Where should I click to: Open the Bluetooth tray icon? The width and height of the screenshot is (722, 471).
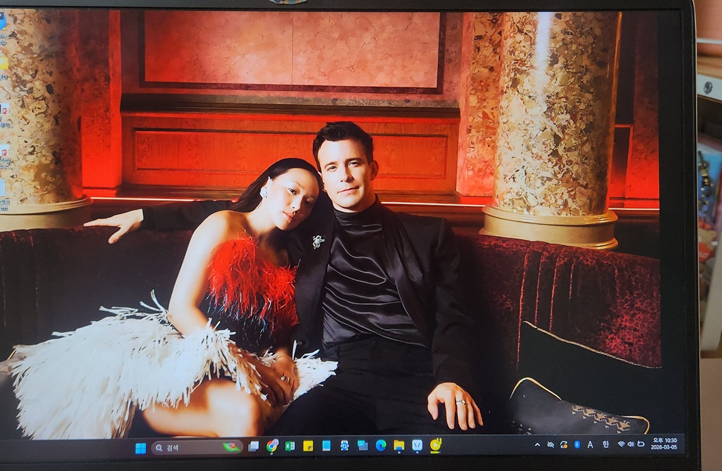(x=576, y=445)
